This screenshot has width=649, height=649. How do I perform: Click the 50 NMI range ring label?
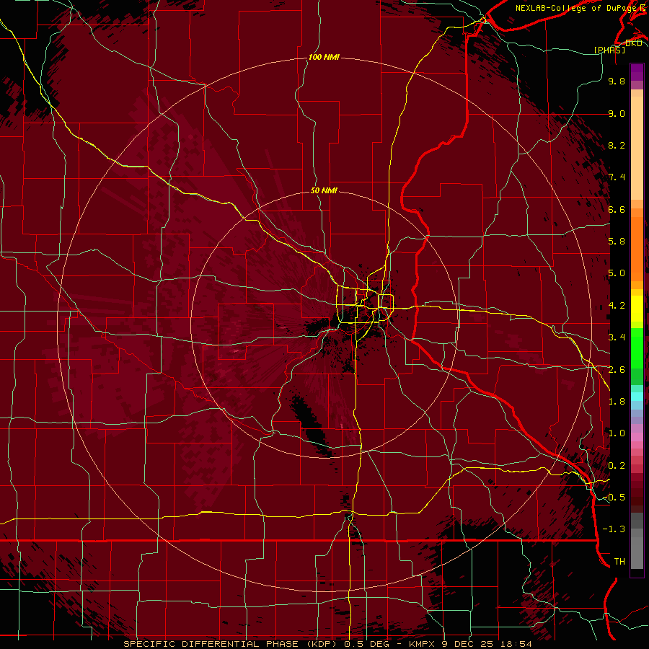[324, 190]
